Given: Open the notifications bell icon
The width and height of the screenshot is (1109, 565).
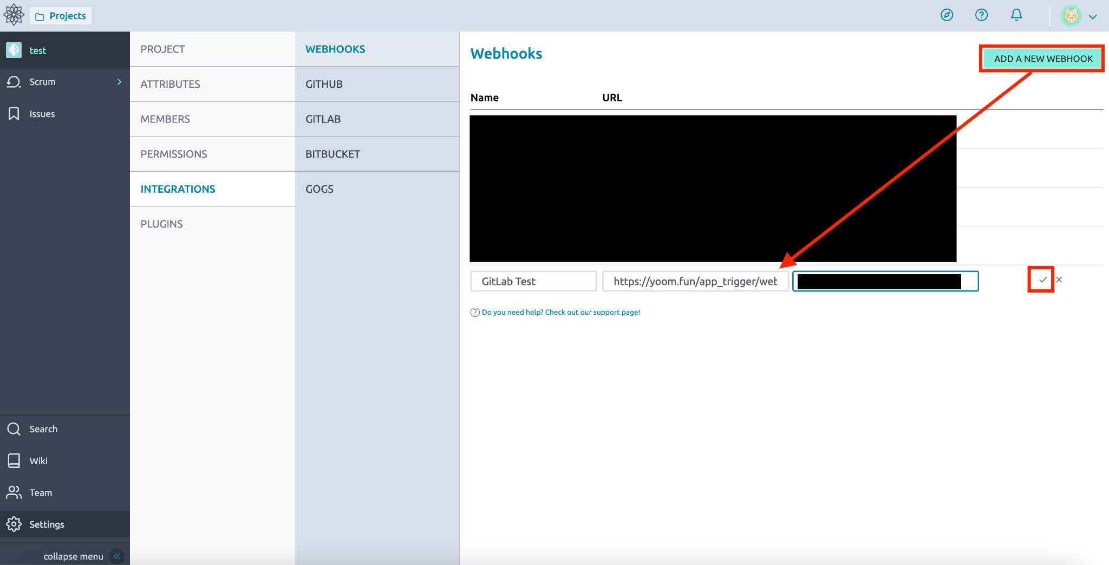Looking at the screenshot, I should (x=1016, y=15).
